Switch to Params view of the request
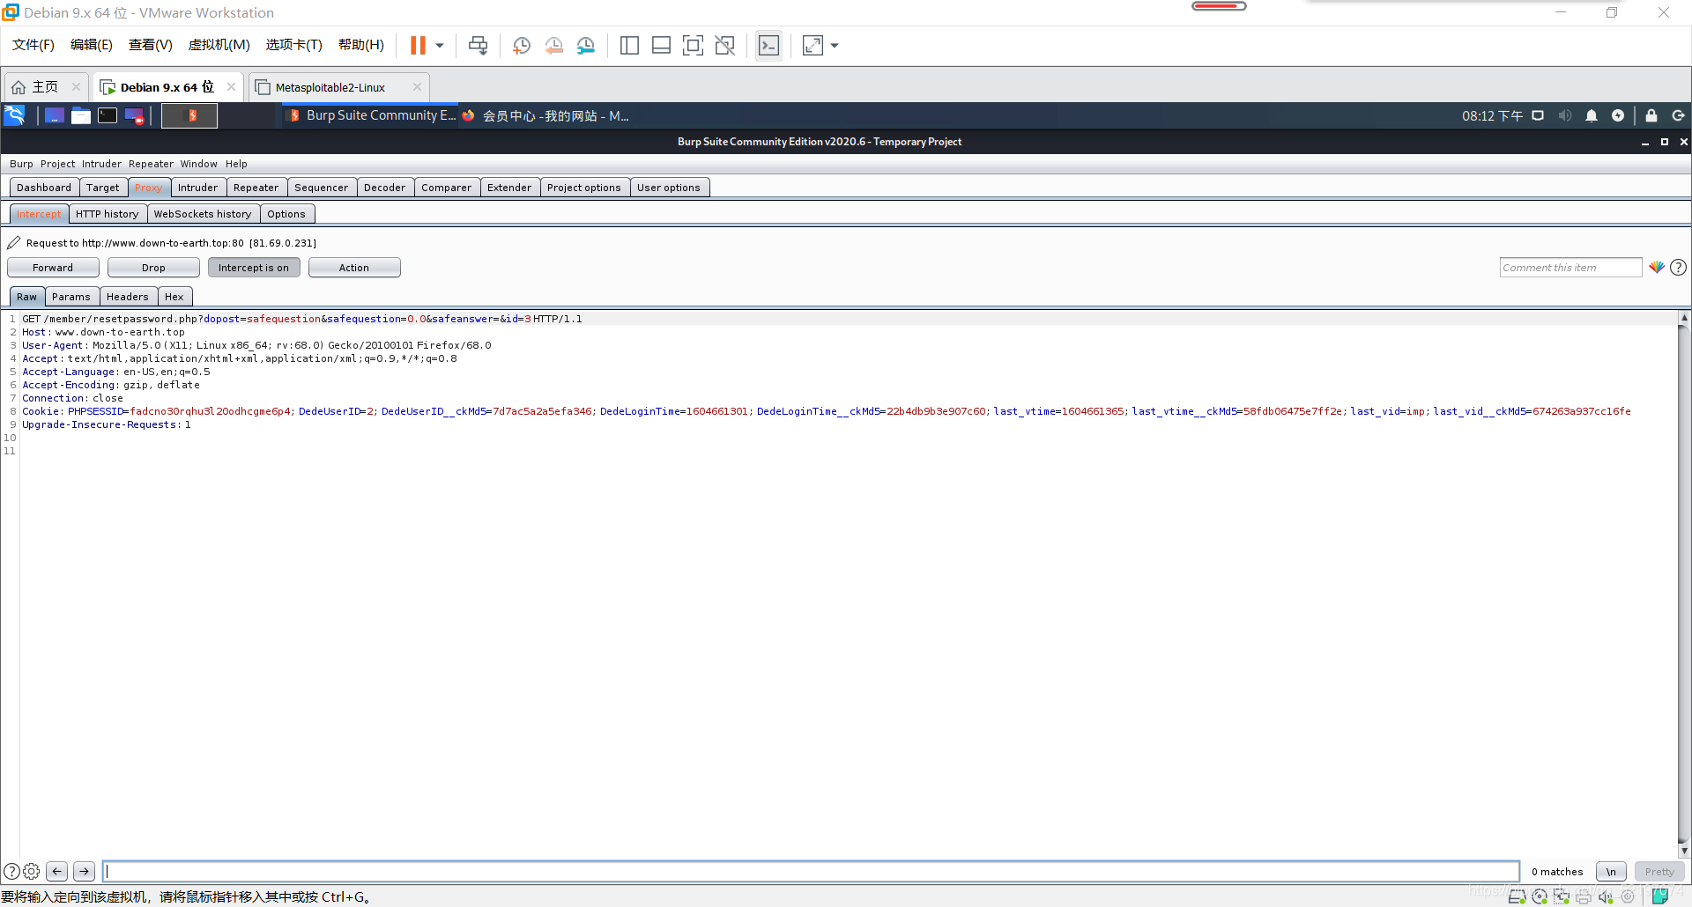 [71, 297]
